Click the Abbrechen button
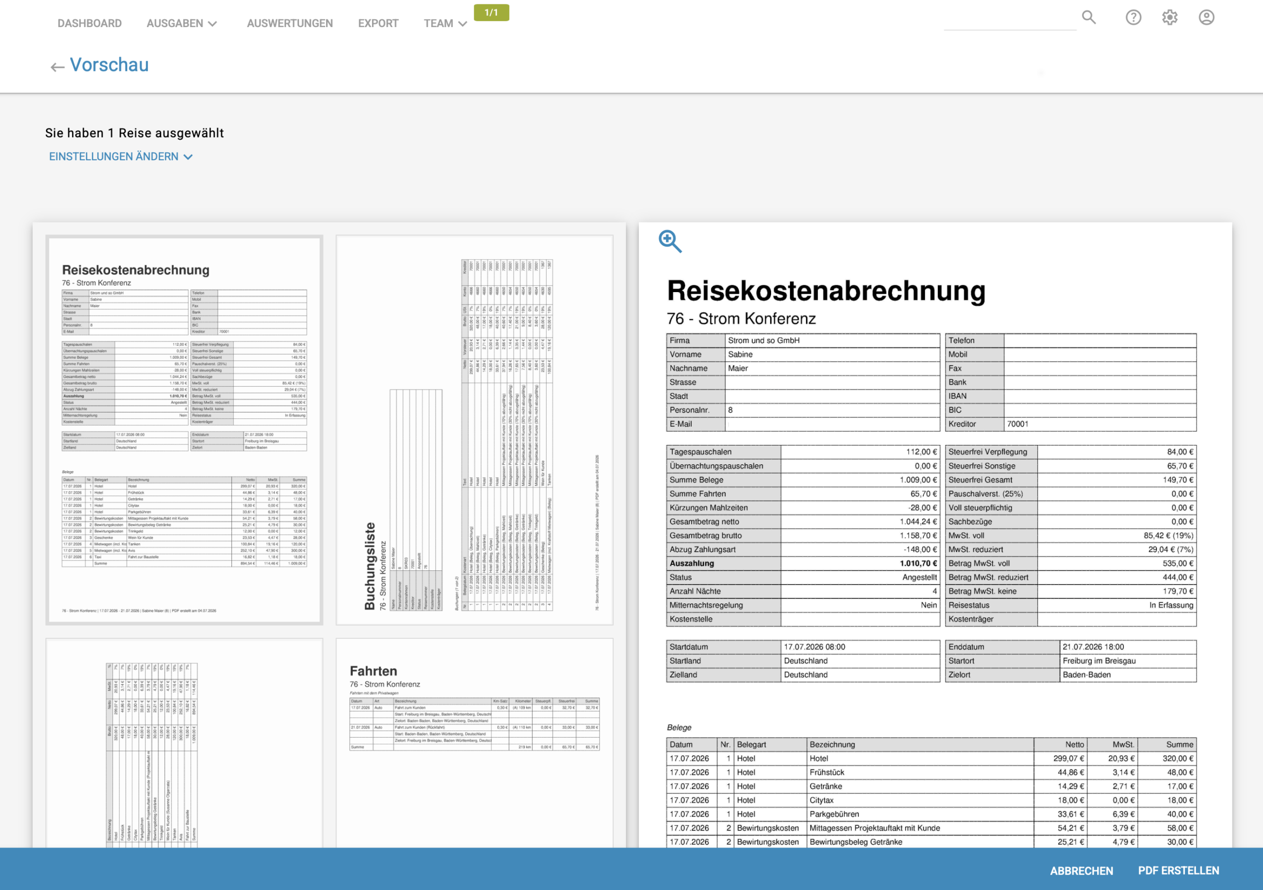This screenshot has height=890, width=1263. (1081, 871)
